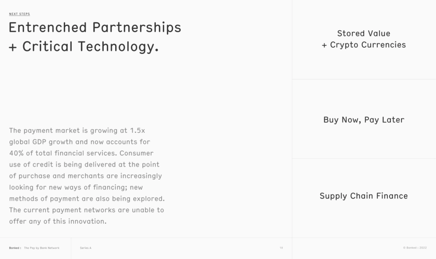Click the NEXT STEPS section label

[19, 14]
